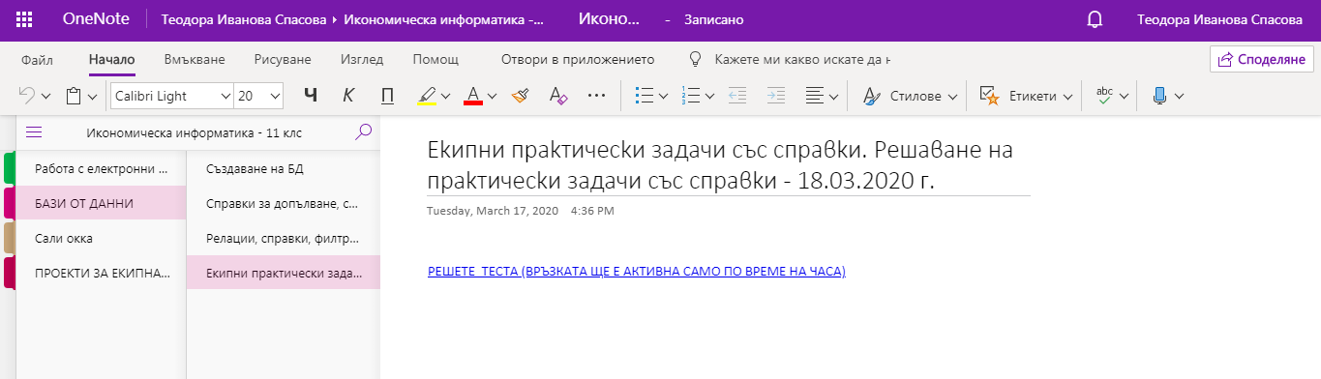Screen dimensions: 1321x379
Task: Toggle bold formatting (Ч)
Action: coord(310,96)
